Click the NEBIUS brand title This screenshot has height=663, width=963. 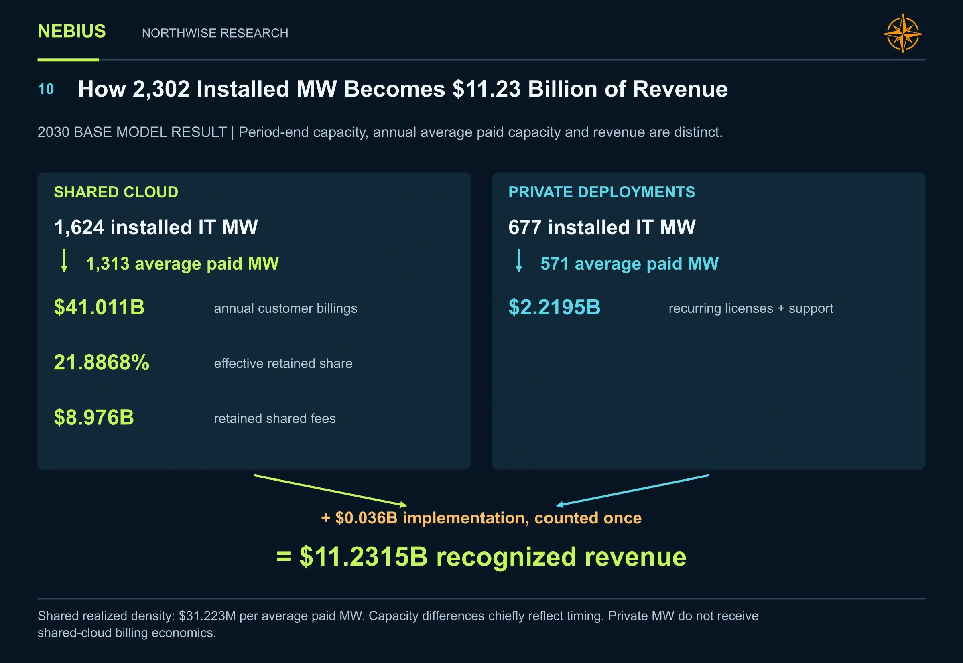[72, 32]
